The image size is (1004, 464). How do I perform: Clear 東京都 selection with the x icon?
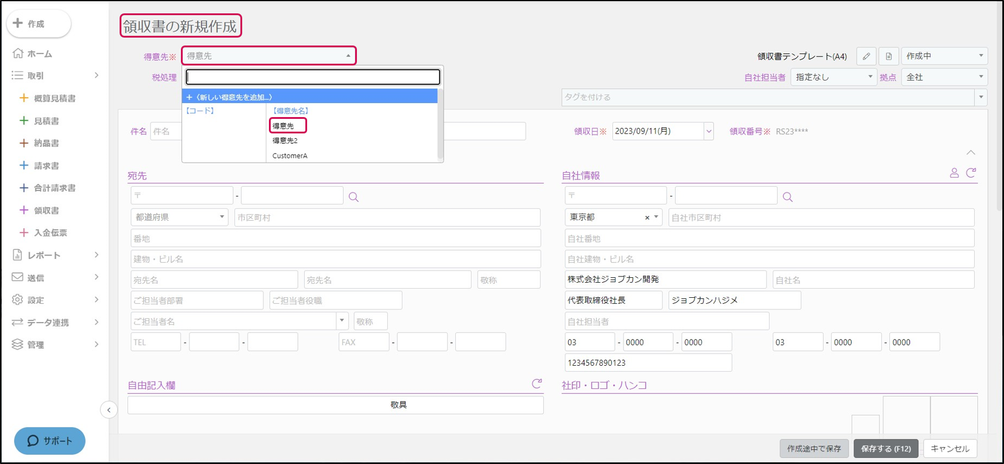[x=647, y=218]
